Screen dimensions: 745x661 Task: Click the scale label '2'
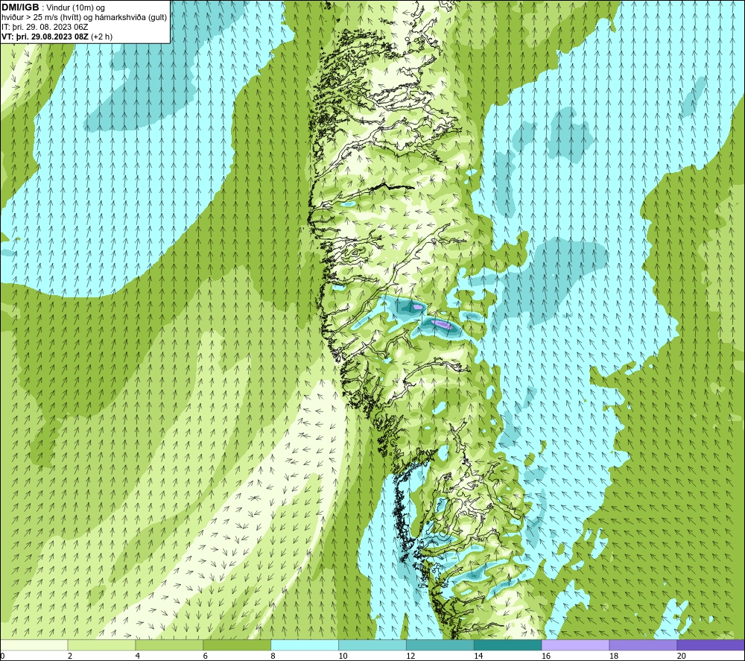70,656
